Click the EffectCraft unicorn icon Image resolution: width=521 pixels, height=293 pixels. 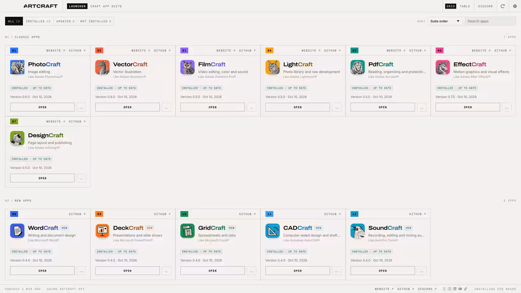pyautogui.click(x=443, y=67)
